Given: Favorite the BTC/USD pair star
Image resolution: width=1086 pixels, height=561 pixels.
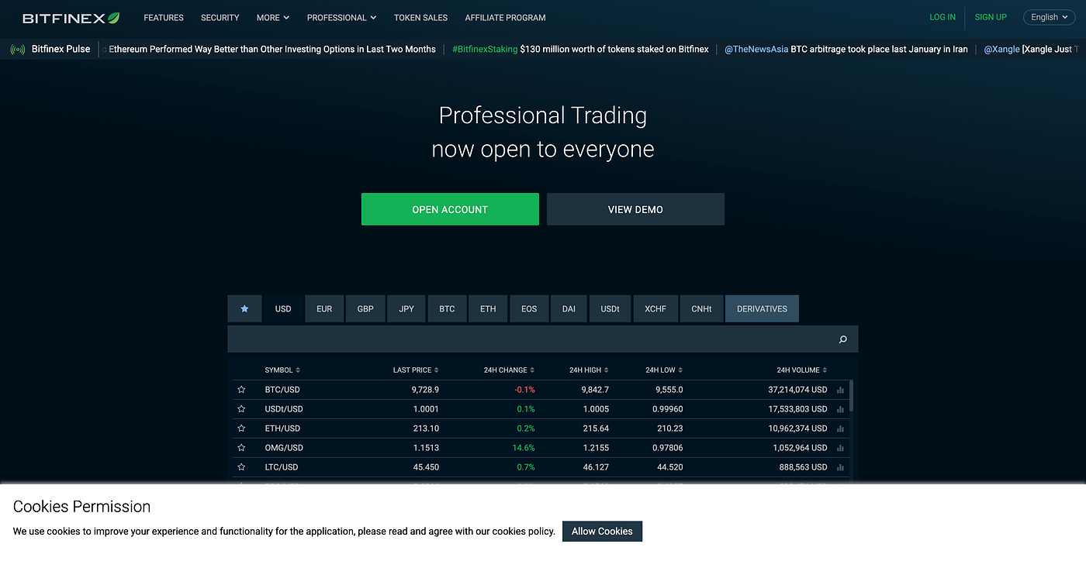Looking at the screenshot, I should (x=241, y=390).
